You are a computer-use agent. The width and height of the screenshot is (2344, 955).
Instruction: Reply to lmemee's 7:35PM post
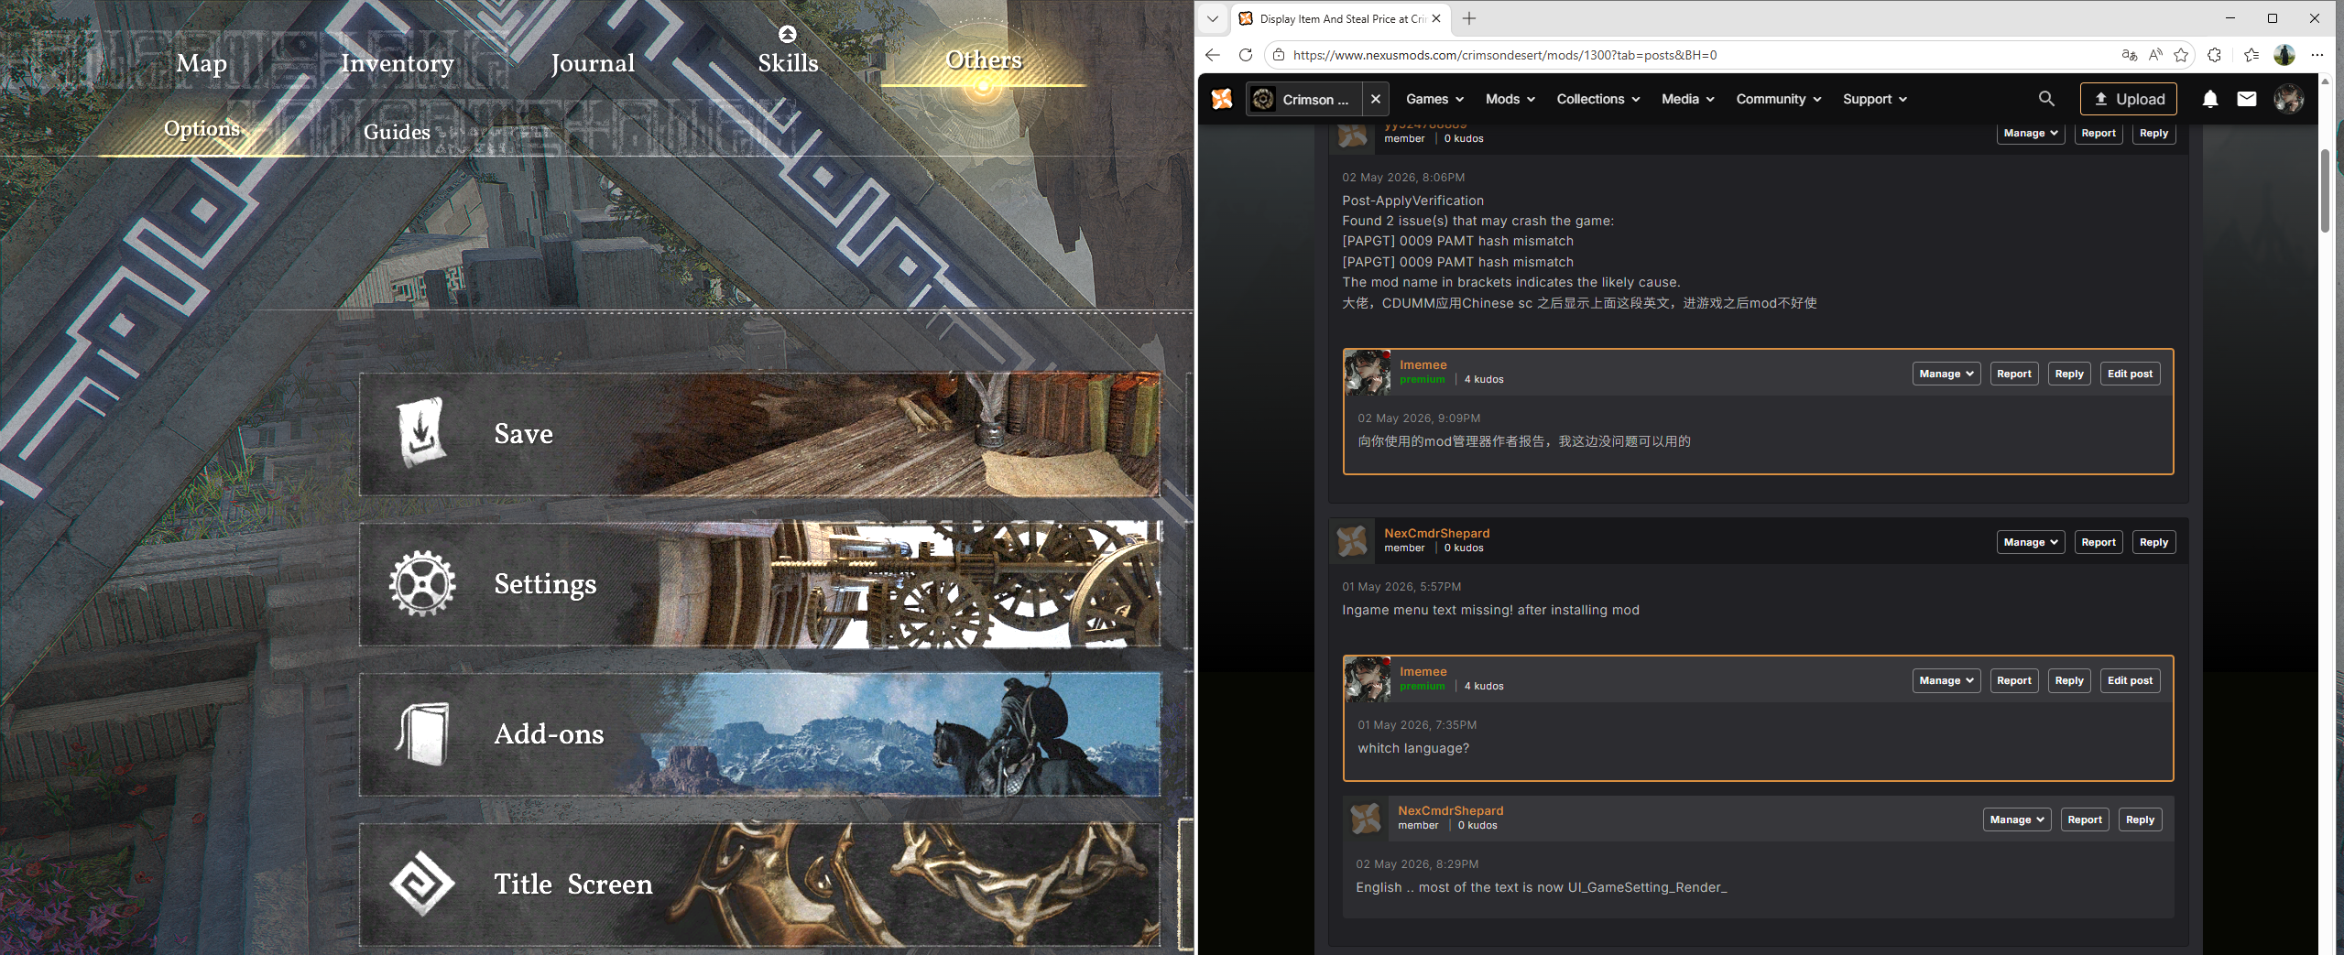coord(2068,680)
